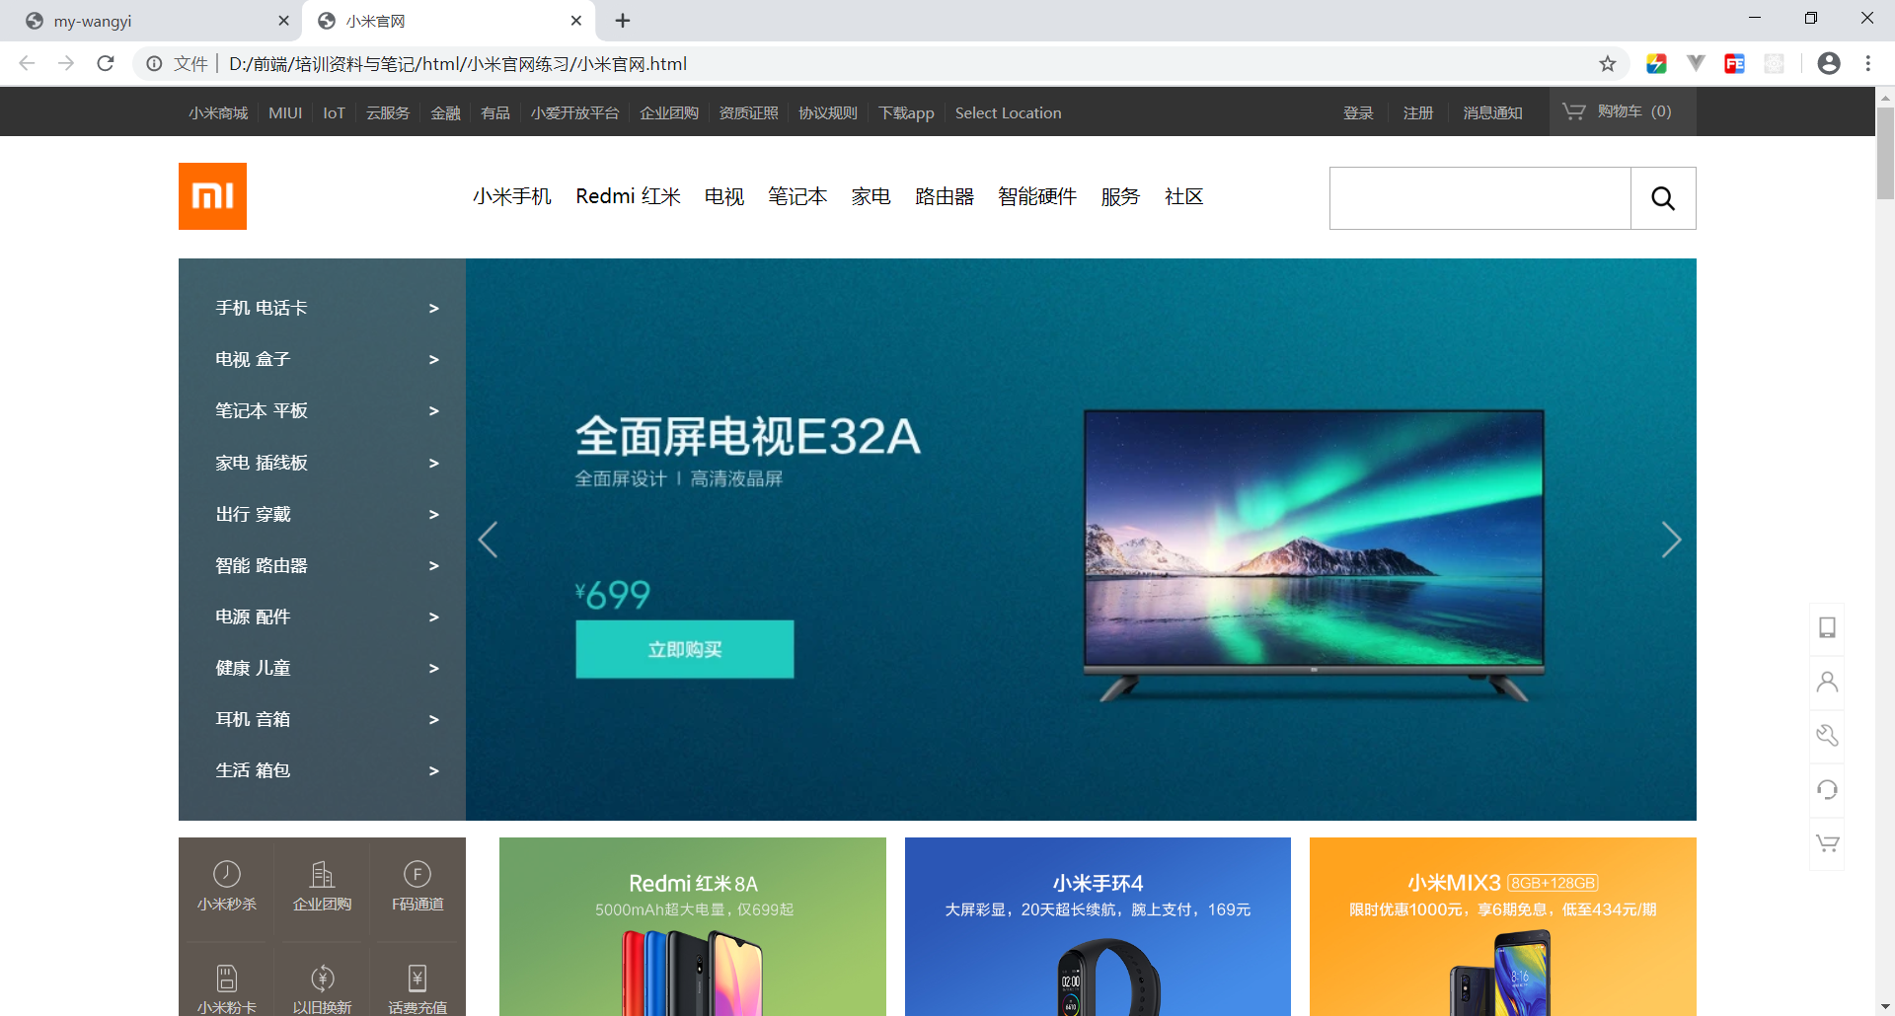Open a new browser tab

click(x=623, y=21)
